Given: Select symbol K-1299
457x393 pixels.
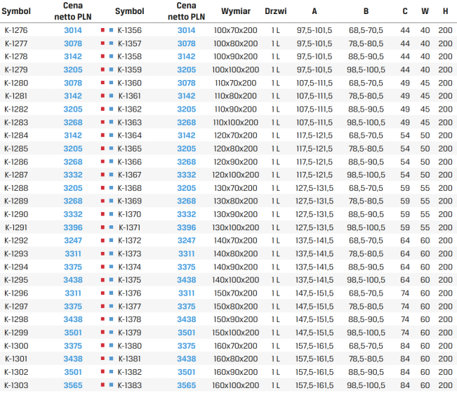Looking at the screenshot, I should (x=16, y=333).
